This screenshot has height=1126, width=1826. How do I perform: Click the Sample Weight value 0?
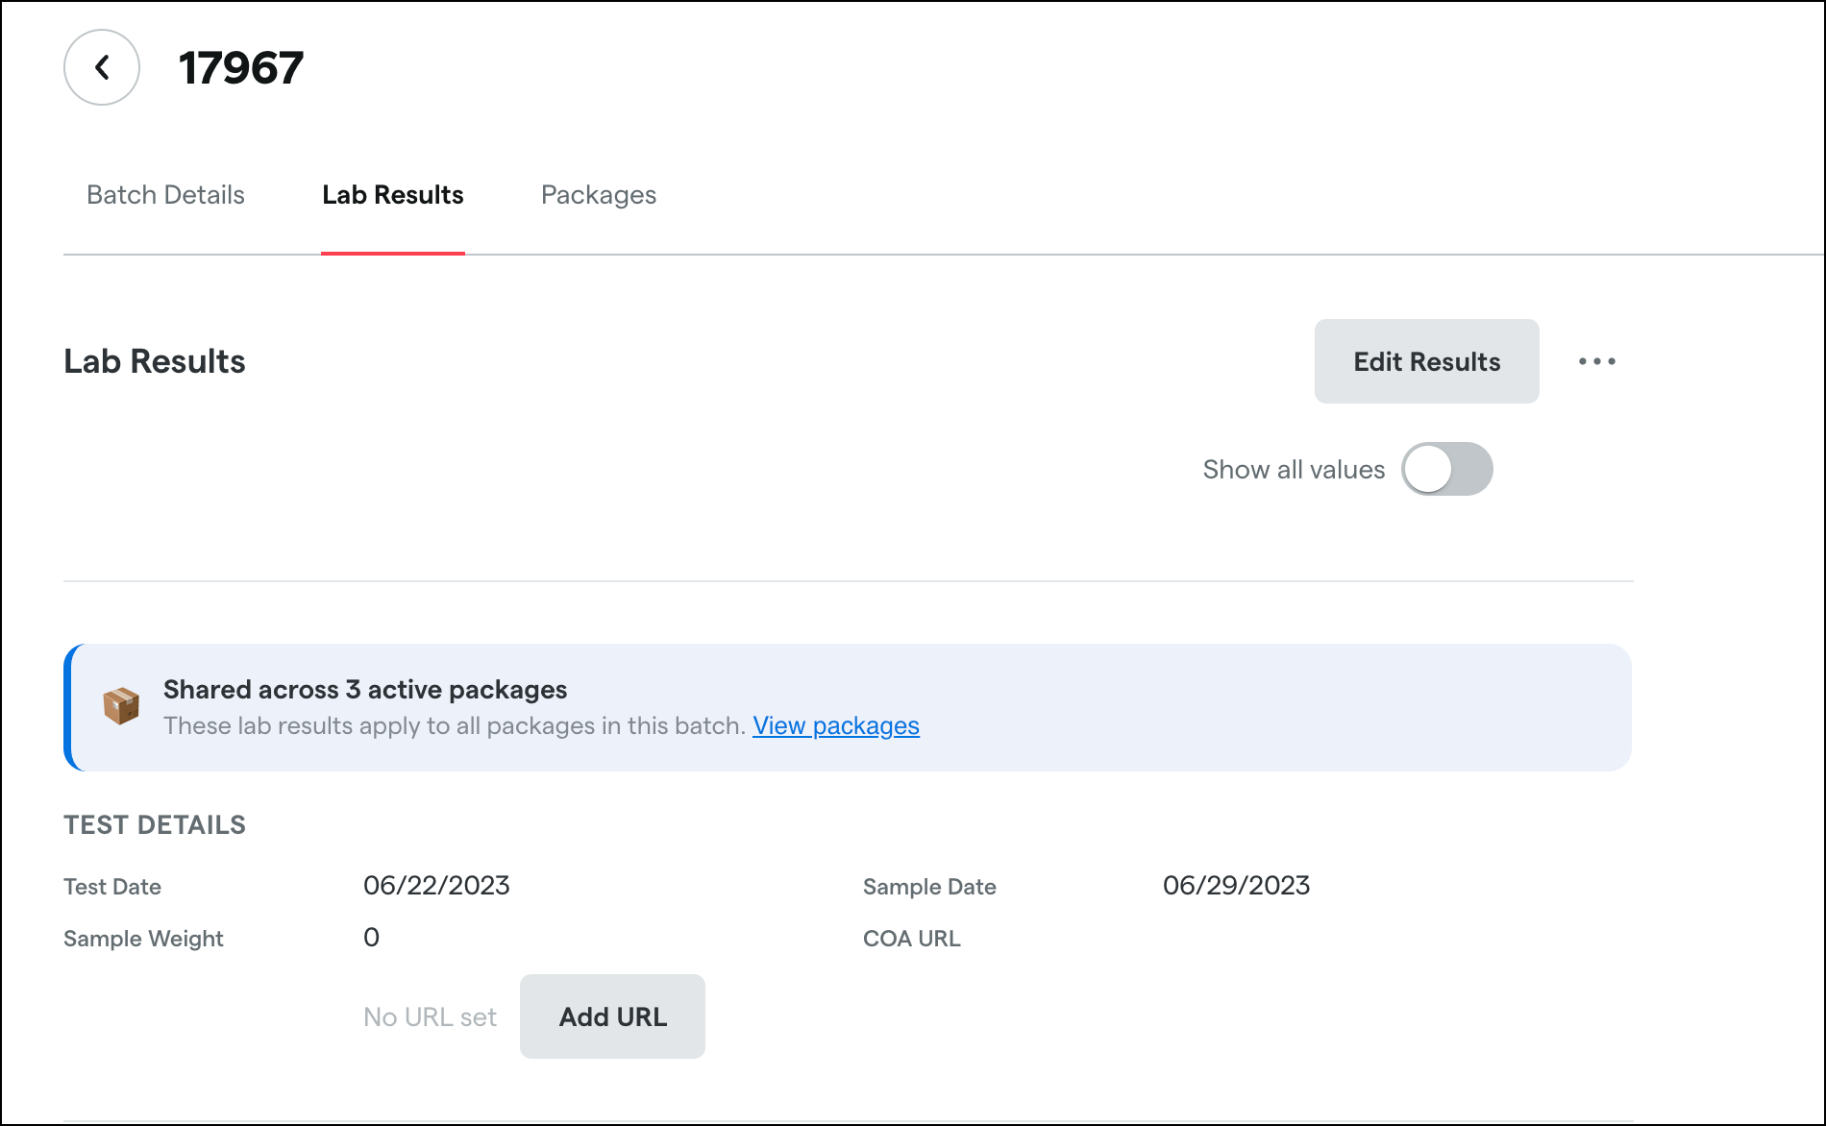[372, 938]
